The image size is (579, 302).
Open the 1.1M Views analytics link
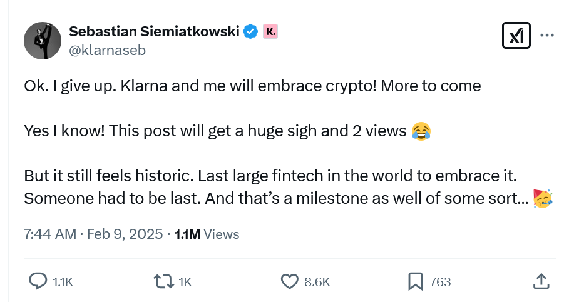click(207, 234)
